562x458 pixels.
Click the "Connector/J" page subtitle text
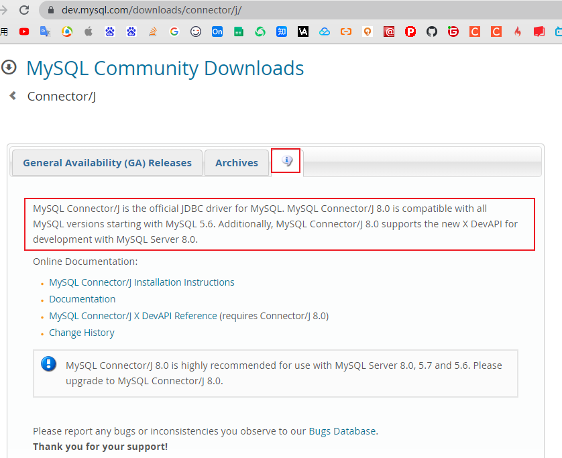(x=62, y=97)
